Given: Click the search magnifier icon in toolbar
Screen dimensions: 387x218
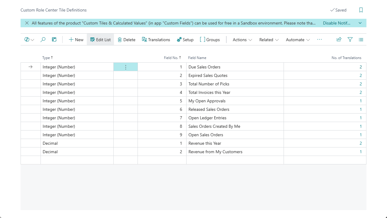Looking at the screenshot, I should click(43, 40).
